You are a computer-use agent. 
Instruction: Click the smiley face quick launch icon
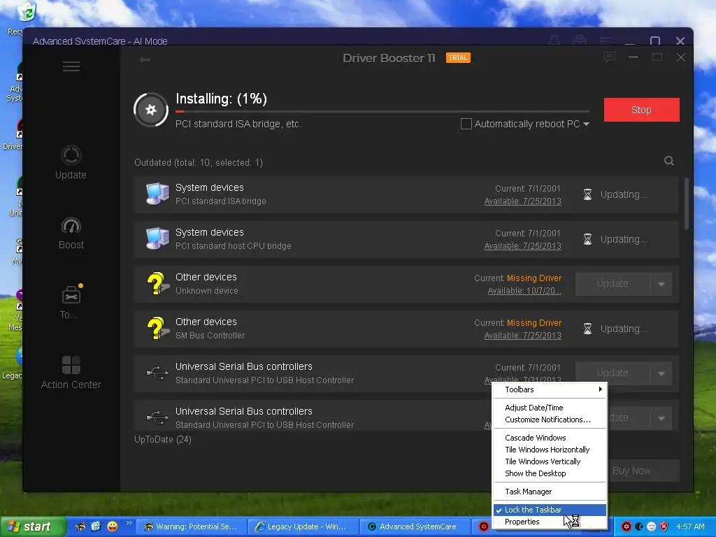tap(113, 526)
